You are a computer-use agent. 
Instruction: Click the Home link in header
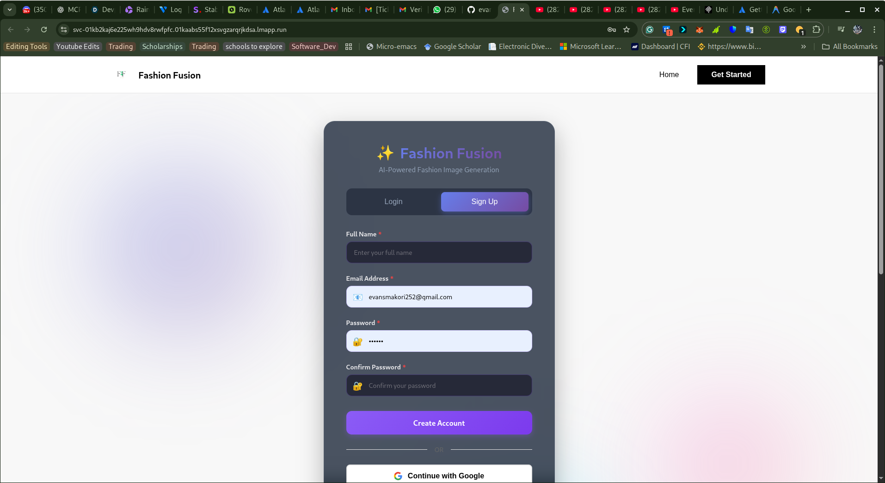point(669,75)
